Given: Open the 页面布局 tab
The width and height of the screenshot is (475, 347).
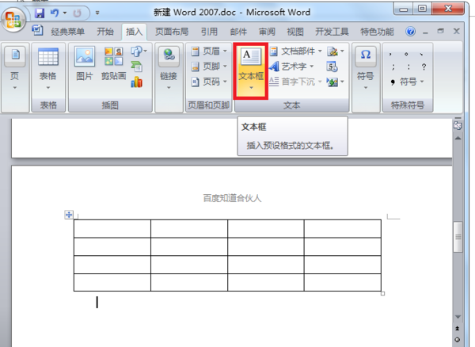Looking at the screenshot, I should pos(172,32).
